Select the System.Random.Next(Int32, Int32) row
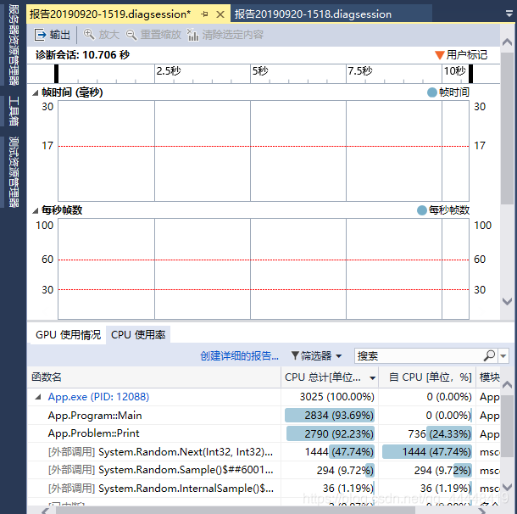Viewport: 517px width, 514px height. pyautogui.click(x=263, y=451)
